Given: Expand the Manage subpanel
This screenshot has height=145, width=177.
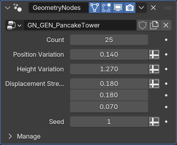Looking at the screenshot, I should coord(11,136).
